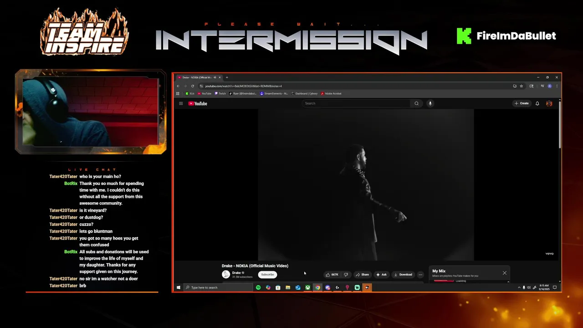This screenshot has width=583, height=328.
Task: Open the StreamElements bookmark
Action: pyautogui.click(x=274, y=93)
